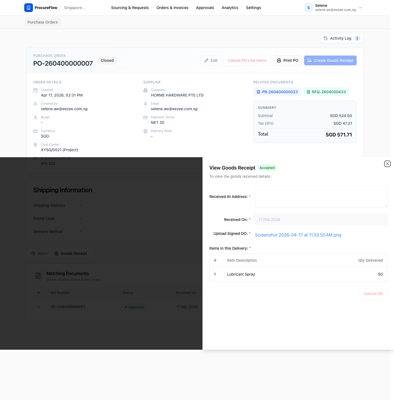Open the Orders & Invoices menu
Screen dimensions: 394x400
click(x=172, y=8)
